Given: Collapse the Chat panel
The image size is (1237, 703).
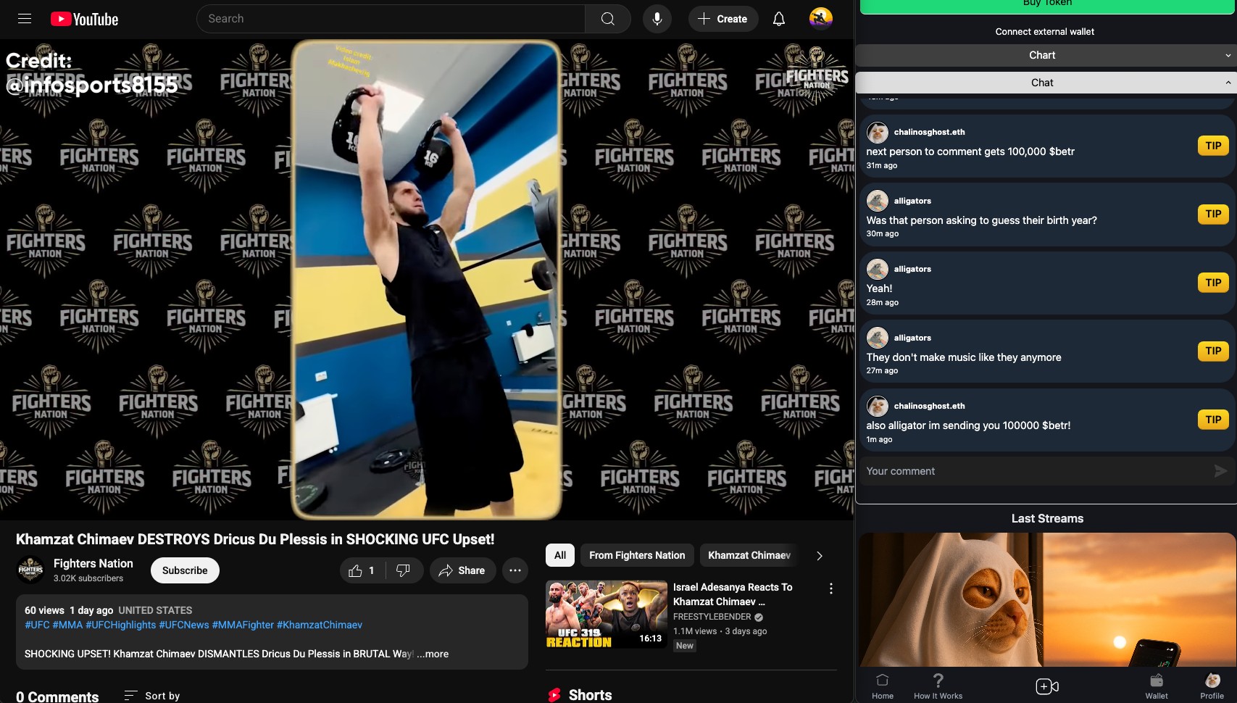Looking at the screenshot, I should click(1045, 83).
